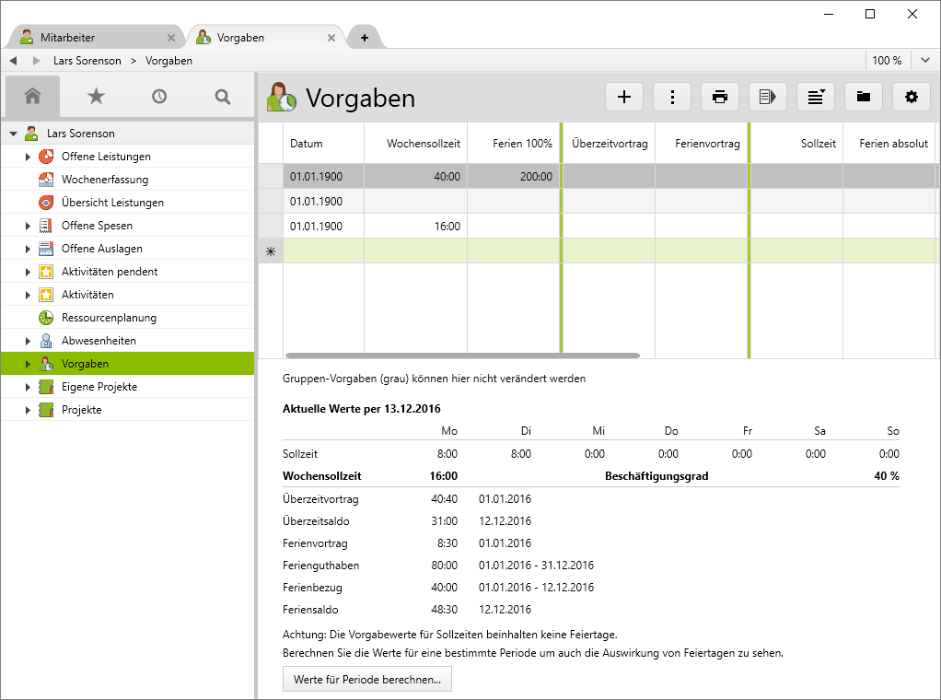Image resolution: width=941 pixels, height=700 pixels.
Task: Close the Mitarbeiter tab
Action: coord(171,38)
